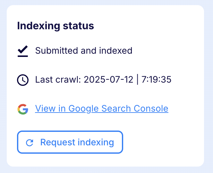This screenshot has height=173, width=213.
Task: Click the Request indexing button
Action: pos(70,142)
